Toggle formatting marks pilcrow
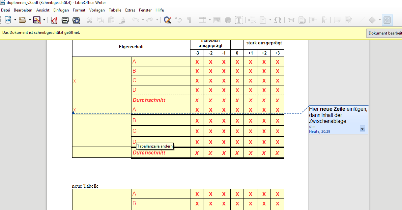The height and width of the screenshot is (210, 402). (189, 20)
